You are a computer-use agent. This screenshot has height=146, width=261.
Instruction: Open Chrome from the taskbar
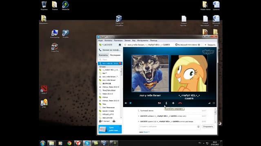tap(69, 143)
